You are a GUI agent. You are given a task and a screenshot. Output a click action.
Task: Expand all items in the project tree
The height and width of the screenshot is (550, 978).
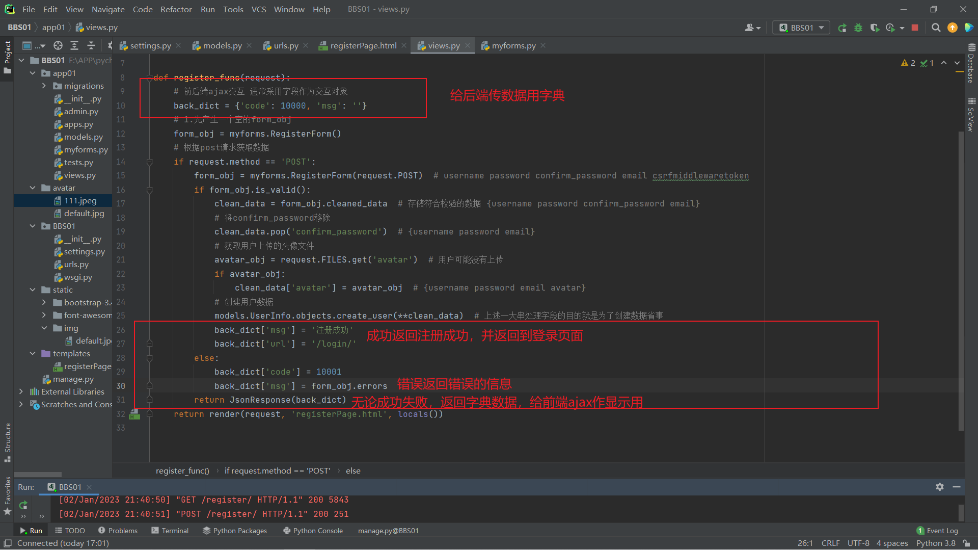pyautogui.click(x=74, y=46)
